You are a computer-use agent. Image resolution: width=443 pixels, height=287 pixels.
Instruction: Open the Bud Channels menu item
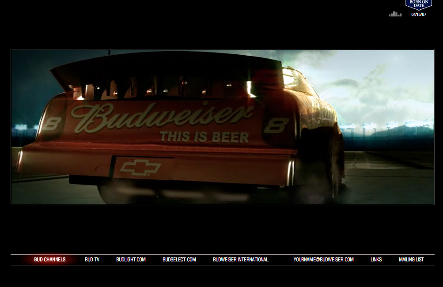pyautogui.click(x=49, y=260)
